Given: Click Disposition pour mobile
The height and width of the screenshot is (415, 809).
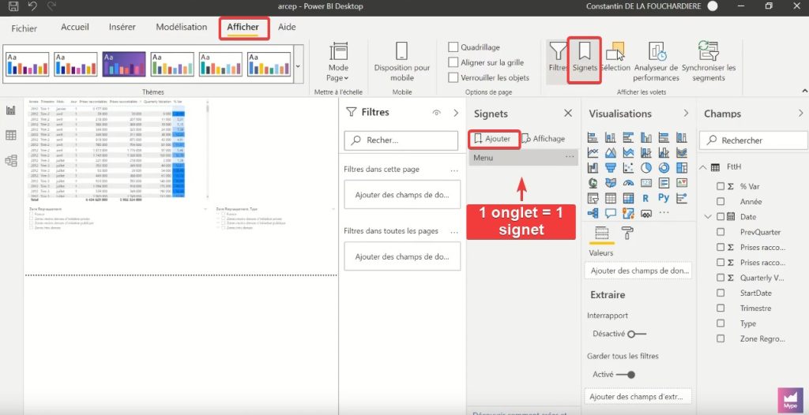Looking at the screenshot, I should pyautogui.click(x=402, y=62).
